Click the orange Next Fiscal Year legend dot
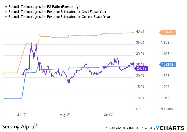Image resolution: width=187 pixels, height=132 pixels. pos(6,12)
